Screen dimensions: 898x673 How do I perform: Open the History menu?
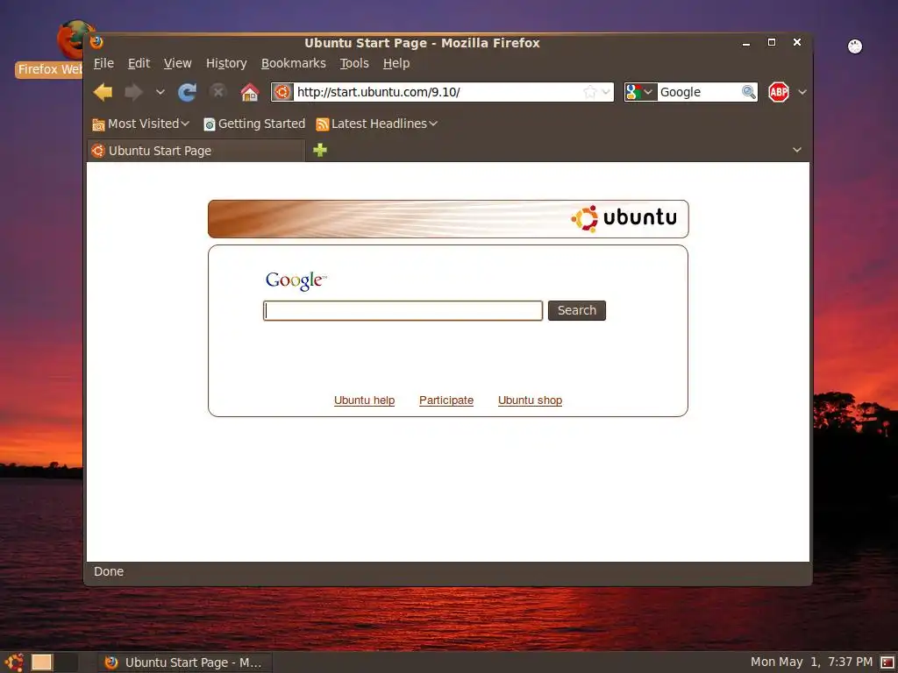coord(226,63)
